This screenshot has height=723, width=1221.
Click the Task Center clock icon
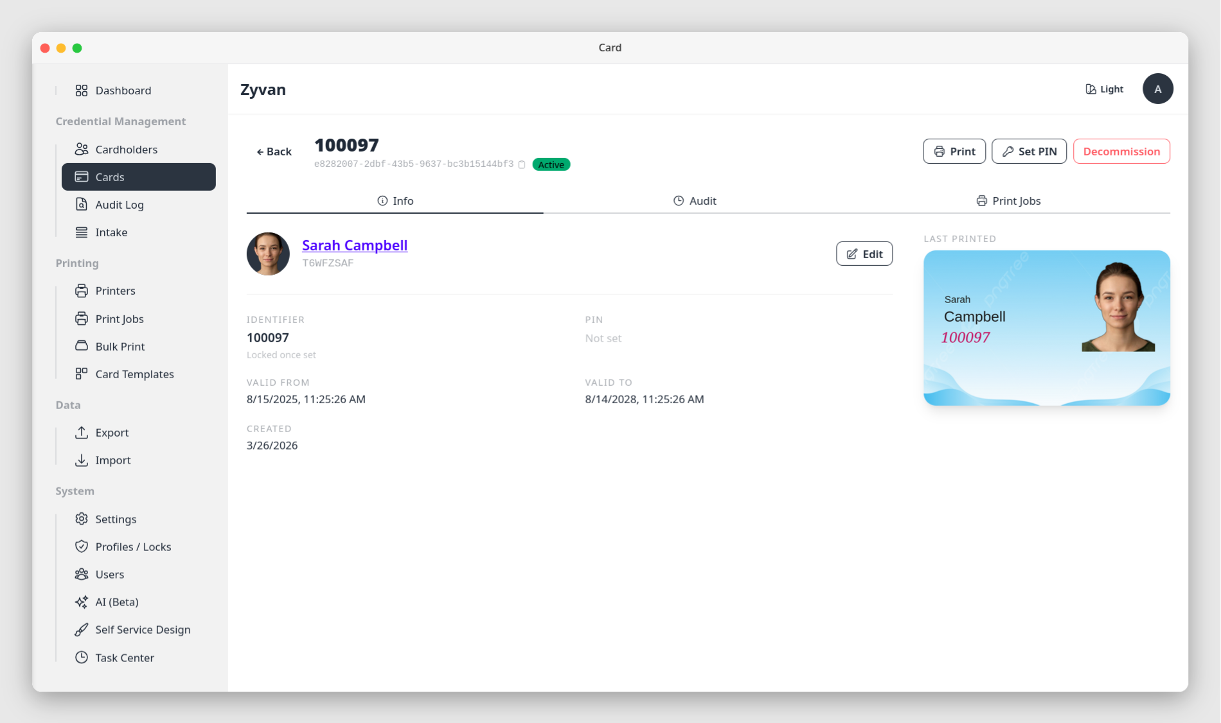click(x=82, y=658)
